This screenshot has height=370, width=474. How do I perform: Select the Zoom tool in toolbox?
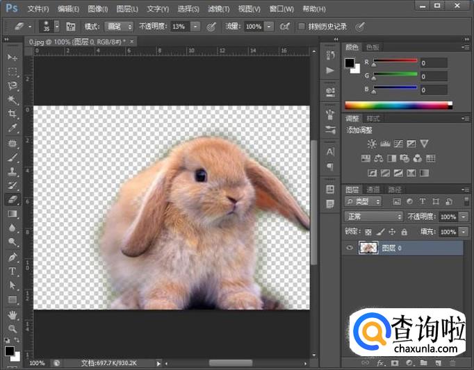13,328
